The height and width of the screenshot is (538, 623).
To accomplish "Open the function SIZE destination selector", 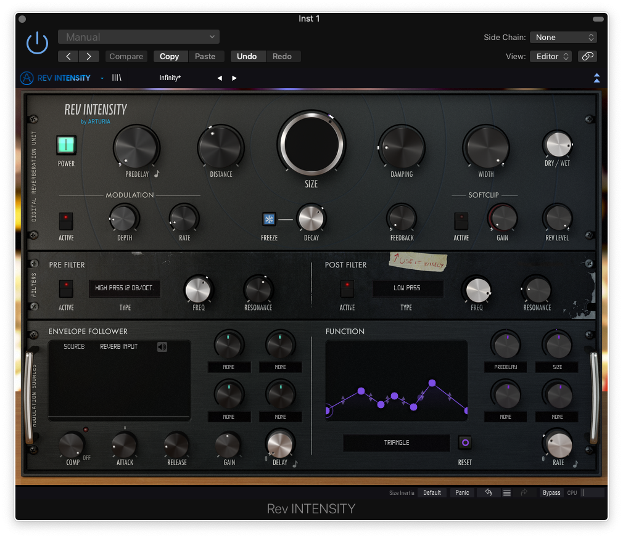I will 557,367.
